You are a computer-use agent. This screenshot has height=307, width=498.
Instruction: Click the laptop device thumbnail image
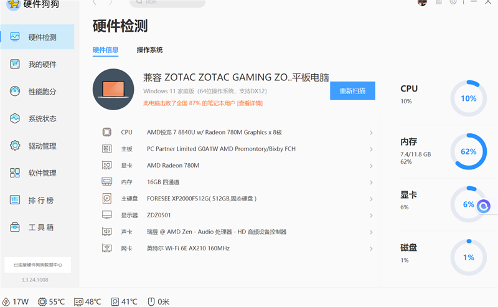coord(113,89)
